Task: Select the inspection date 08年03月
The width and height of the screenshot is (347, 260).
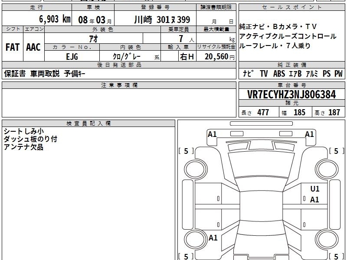Action: pos(95,20)
